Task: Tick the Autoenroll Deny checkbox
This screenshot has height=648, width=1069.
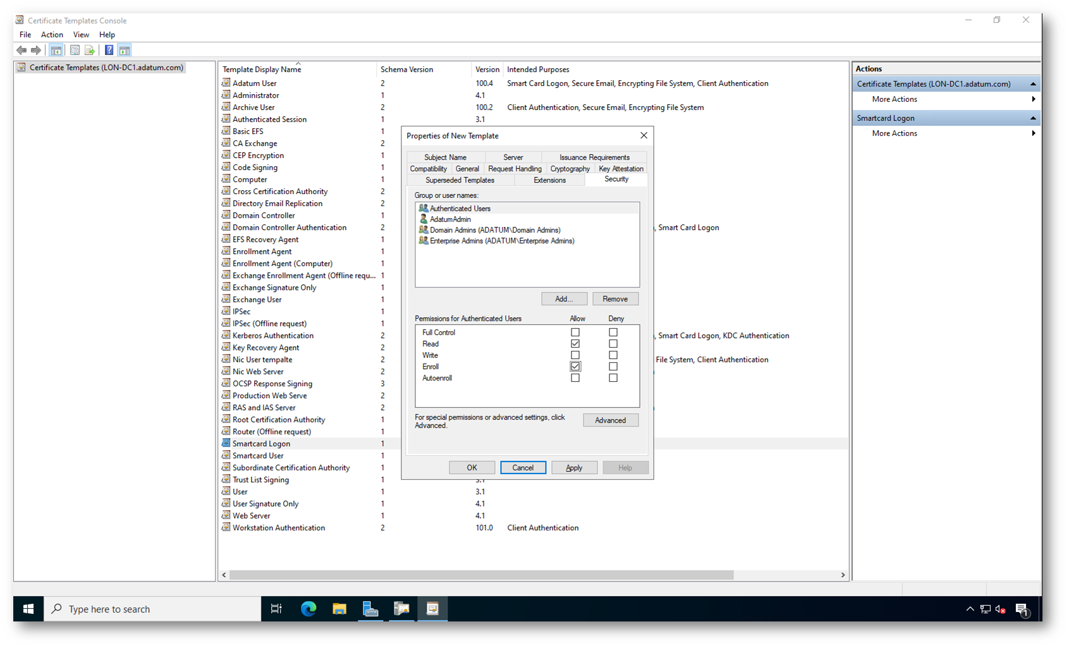Action: [x=613, y=378]
